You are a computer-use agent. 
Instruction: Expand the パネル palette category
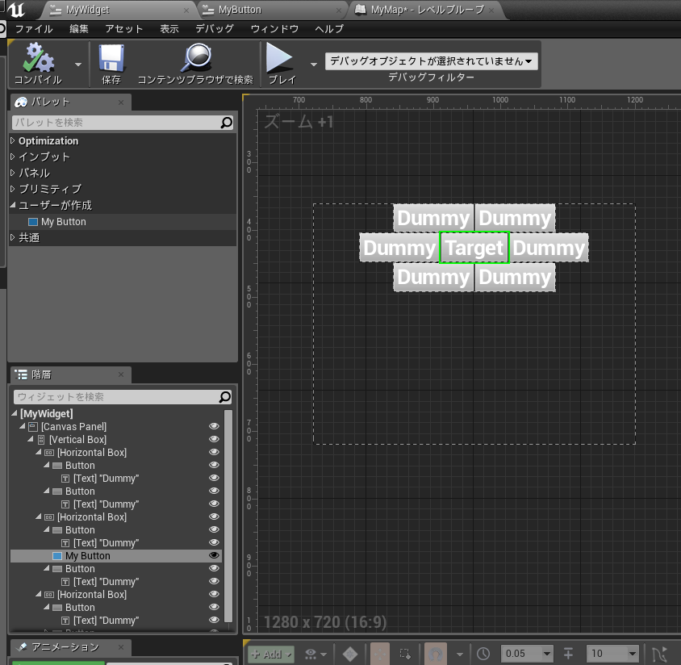point(13,173)
